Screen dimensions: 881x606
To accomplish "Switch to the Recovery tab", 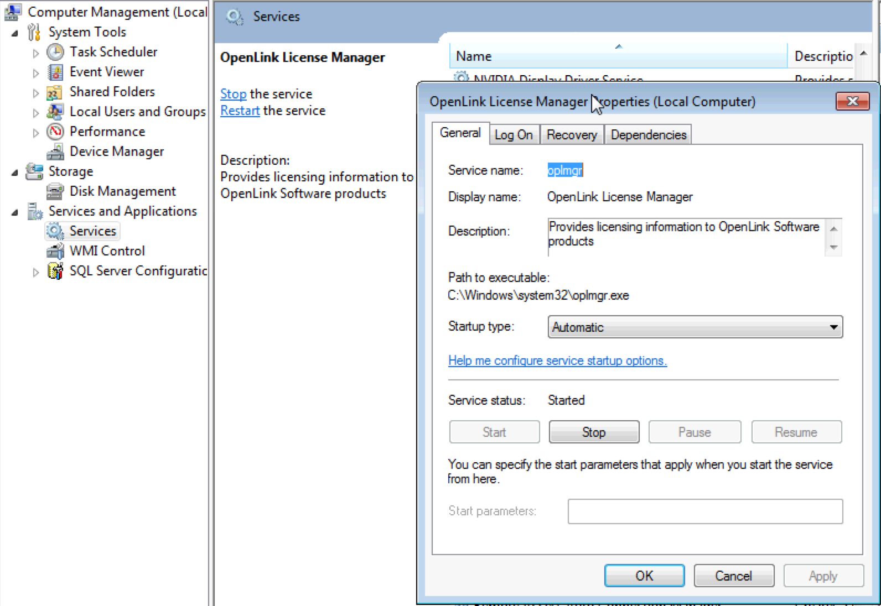I will (572, 135).
